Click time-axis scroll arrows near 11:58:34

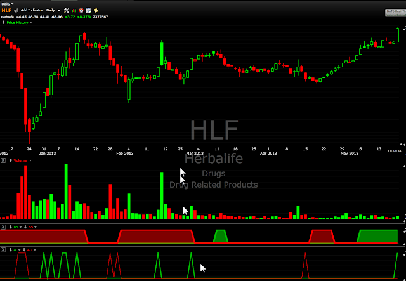point(402,145)
